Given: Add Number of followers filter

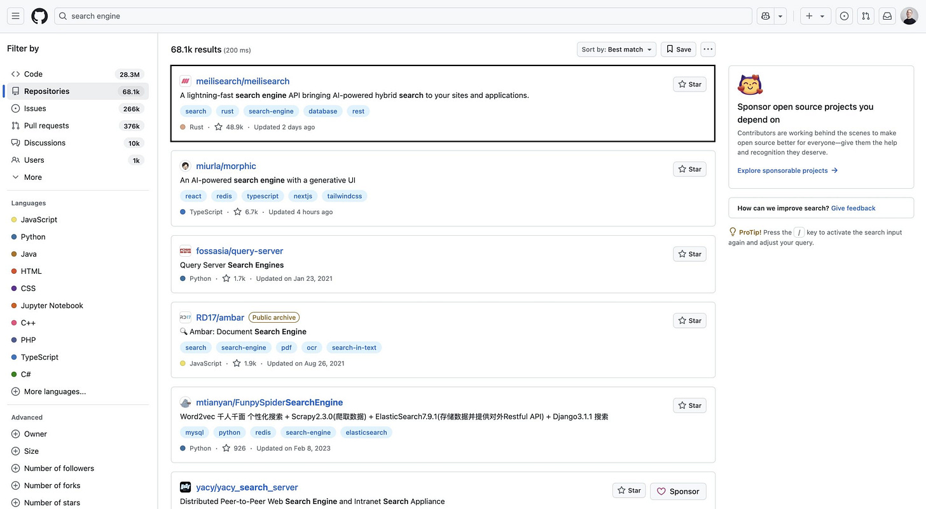Looking at the screenshot, I should [77, 468].
